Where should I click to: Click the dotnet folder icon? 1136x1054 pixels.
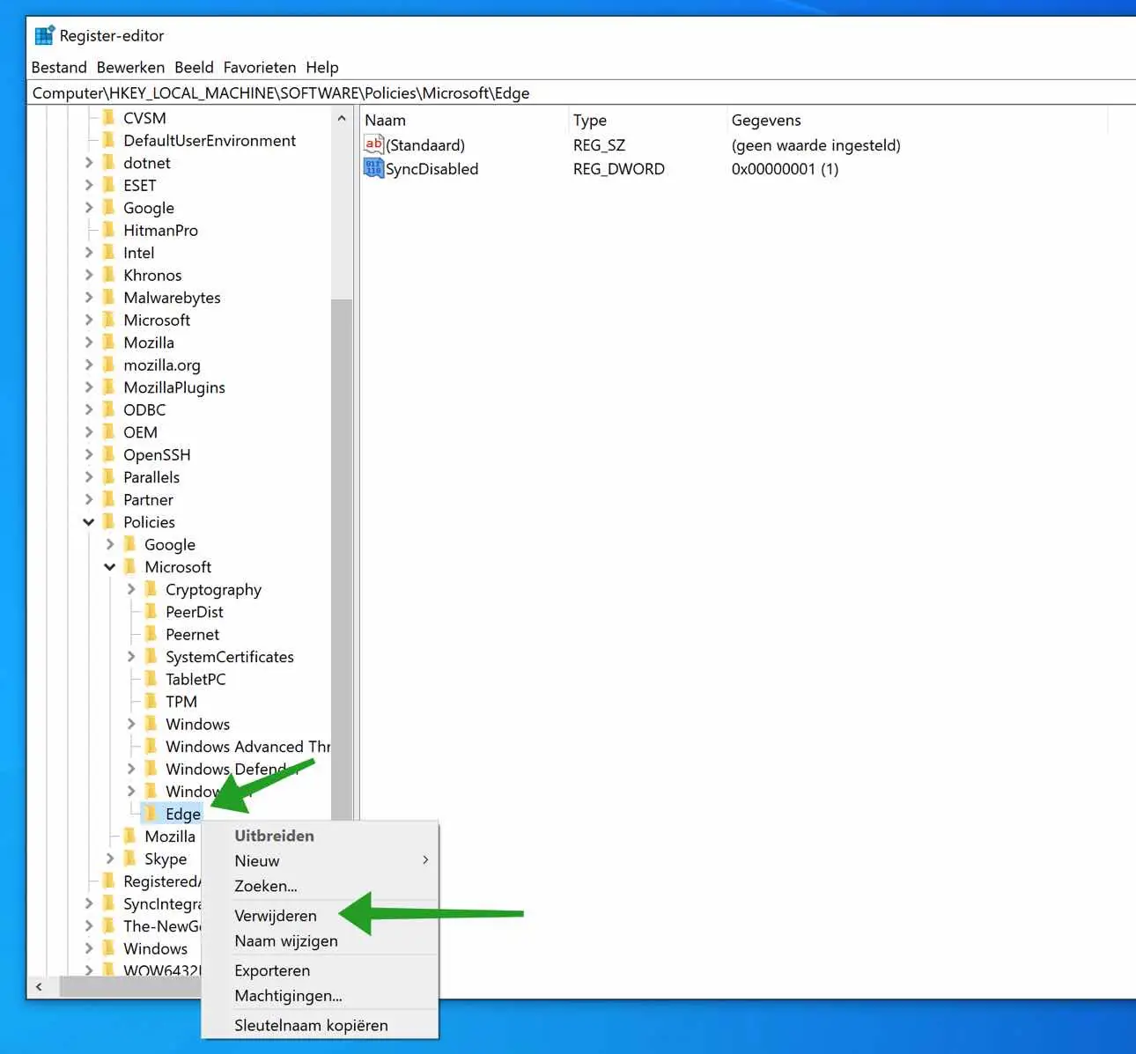click(109, 163)
